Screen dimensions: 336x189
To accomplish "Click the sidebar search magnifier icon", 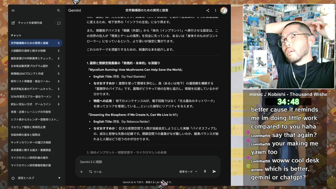I will pyautogui.click(x=59, y=10).
